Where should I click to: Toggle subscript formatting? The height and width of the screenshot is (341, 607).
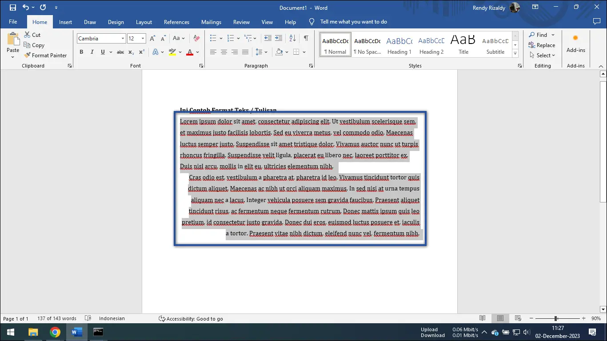point(131,52)
